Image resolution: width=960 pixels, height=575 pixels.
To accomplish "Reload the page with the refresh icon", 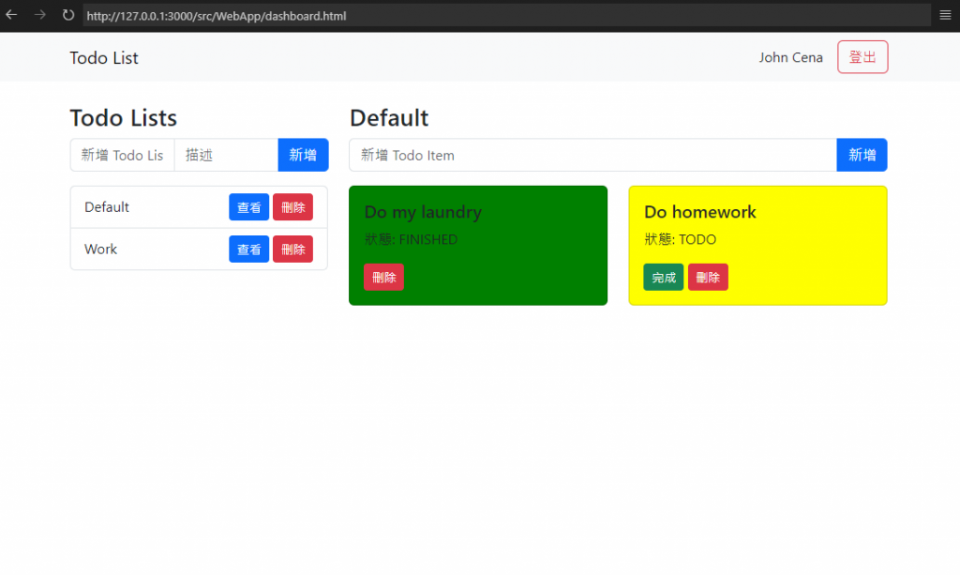I will 67,15.
